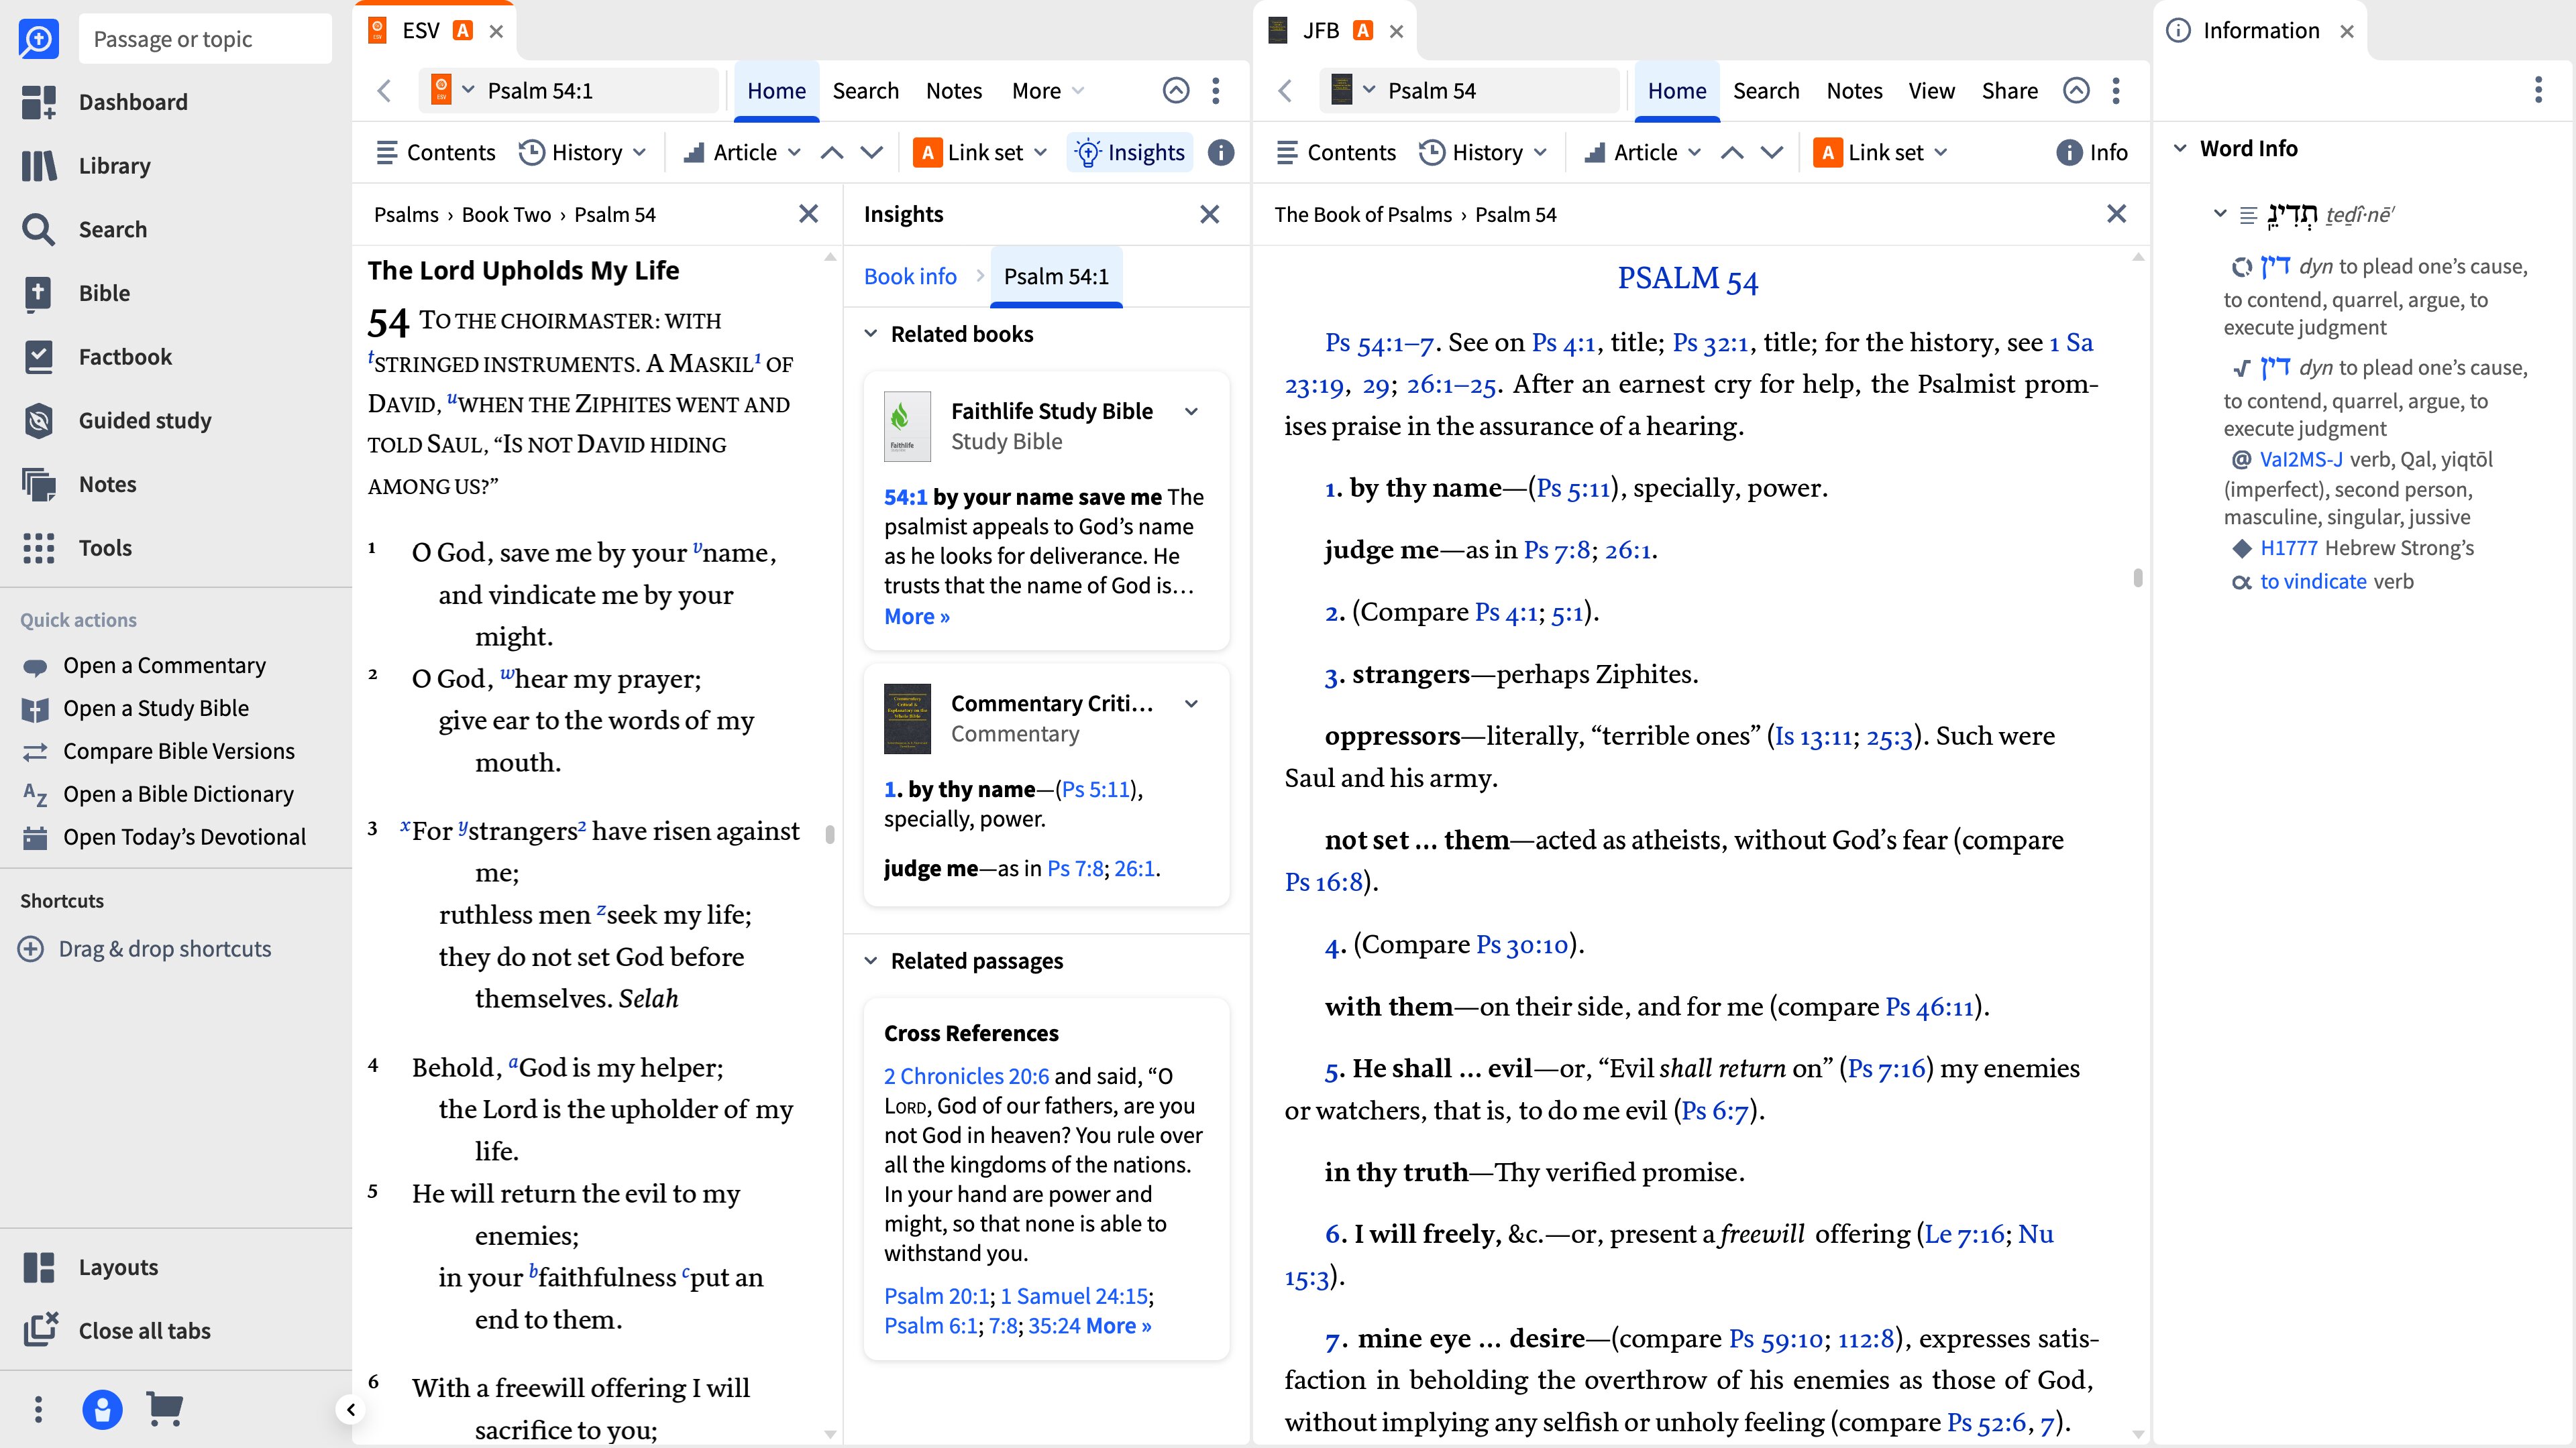Screen dimensions: 2576x1448
Task: Click Open a Commentary quick action
Action: [164, 666]
